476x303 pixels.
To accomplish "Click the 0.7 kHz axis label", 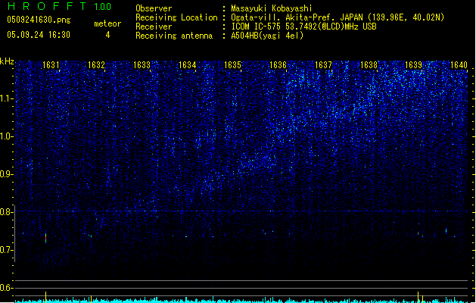I will pos(7,250).
